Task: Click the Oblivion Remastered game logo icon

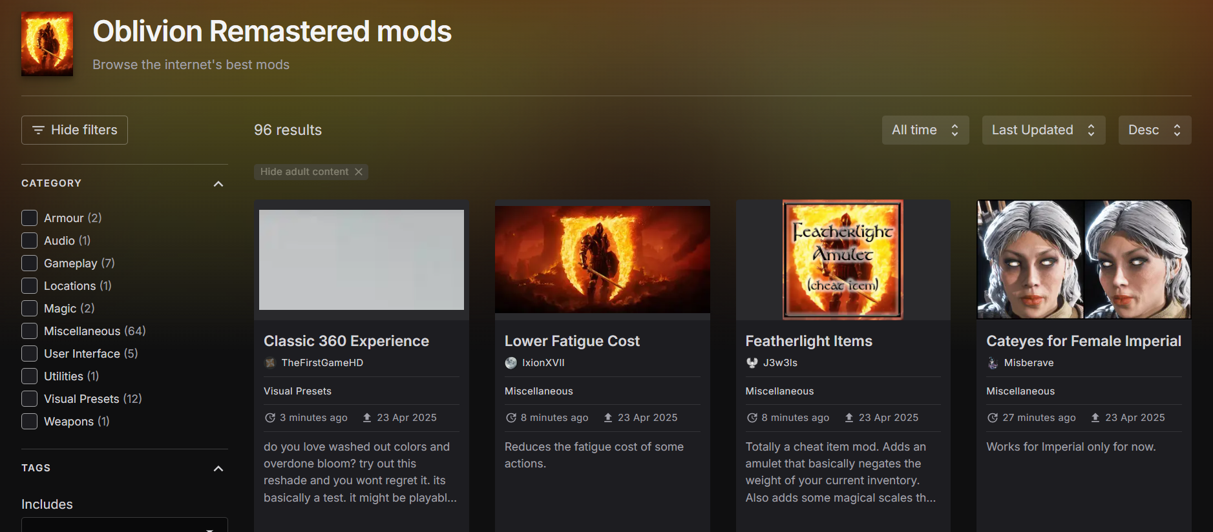Action: click(x=47, y=44)
